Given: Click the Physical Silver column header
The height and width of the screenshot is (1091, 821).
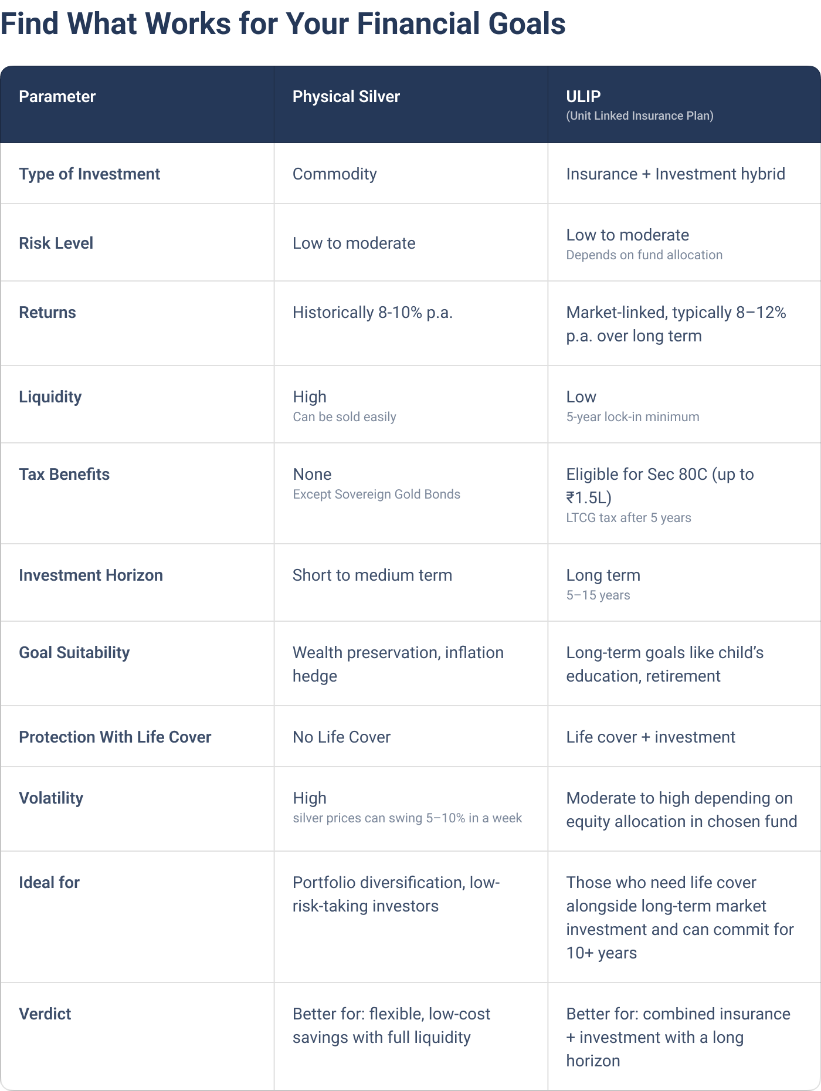Looking at the screenshot, I should point(346,97).
